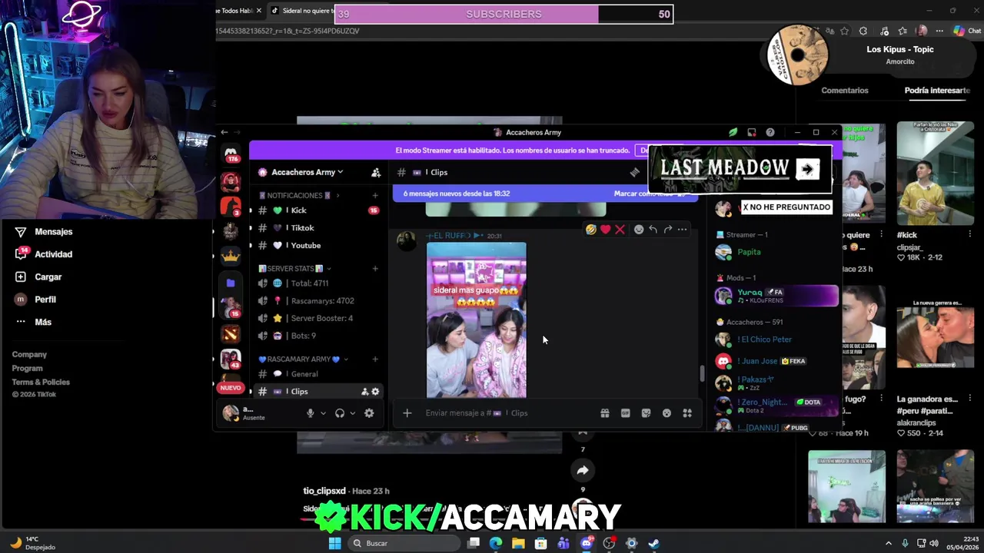
Task: Click the invite members icon beside Accacheros Army
Action: click(x=376, y=172)
